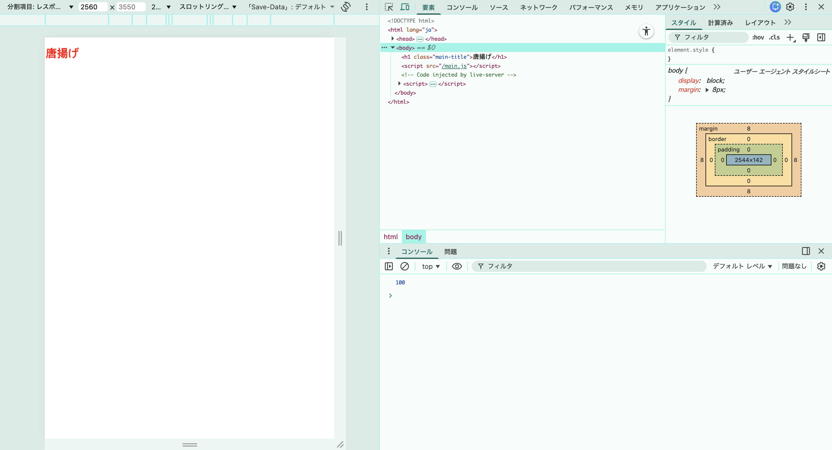This screenshot has width=832, height=450.
Task: Click the viewport width input field
Action: pos(92,7)
